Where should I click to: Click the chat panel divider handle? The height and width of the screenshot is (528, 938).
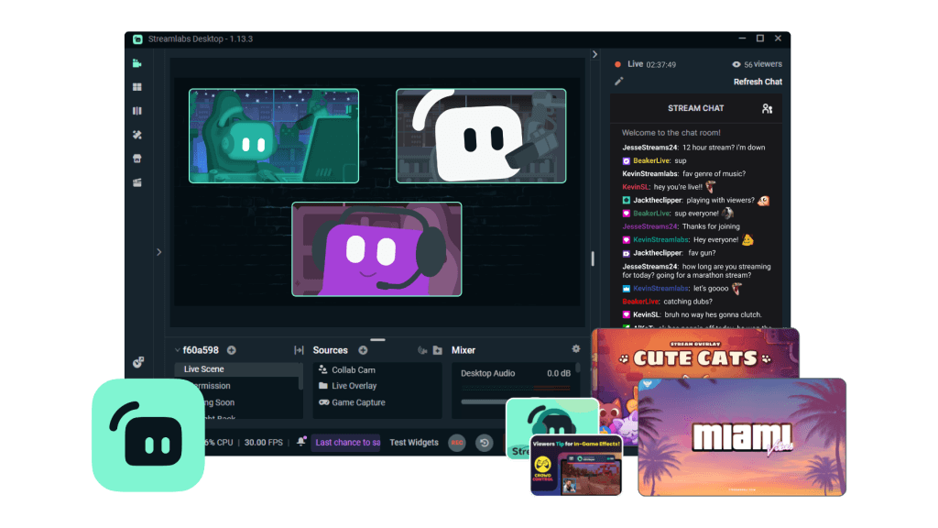593,258
